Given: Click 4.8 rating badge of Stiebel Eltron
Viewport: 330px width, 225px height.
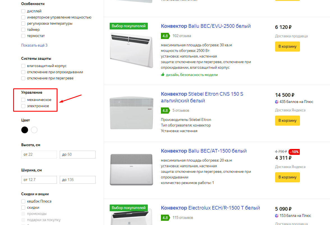Looking at the screenshot, I should (x=165, y=111).
